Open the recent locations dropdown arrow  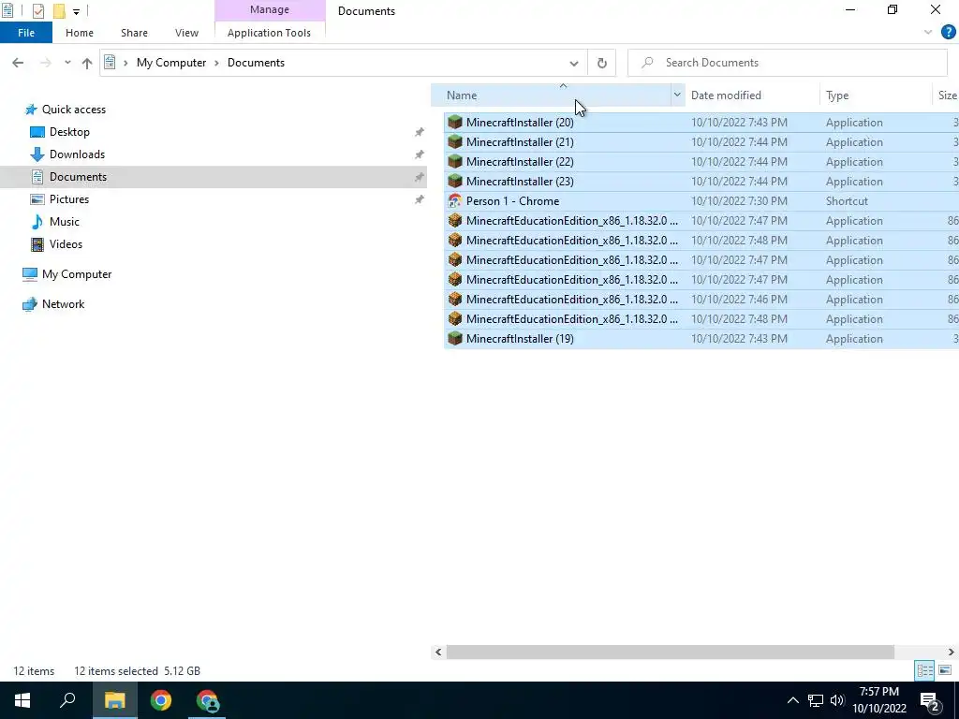point(67,63)
